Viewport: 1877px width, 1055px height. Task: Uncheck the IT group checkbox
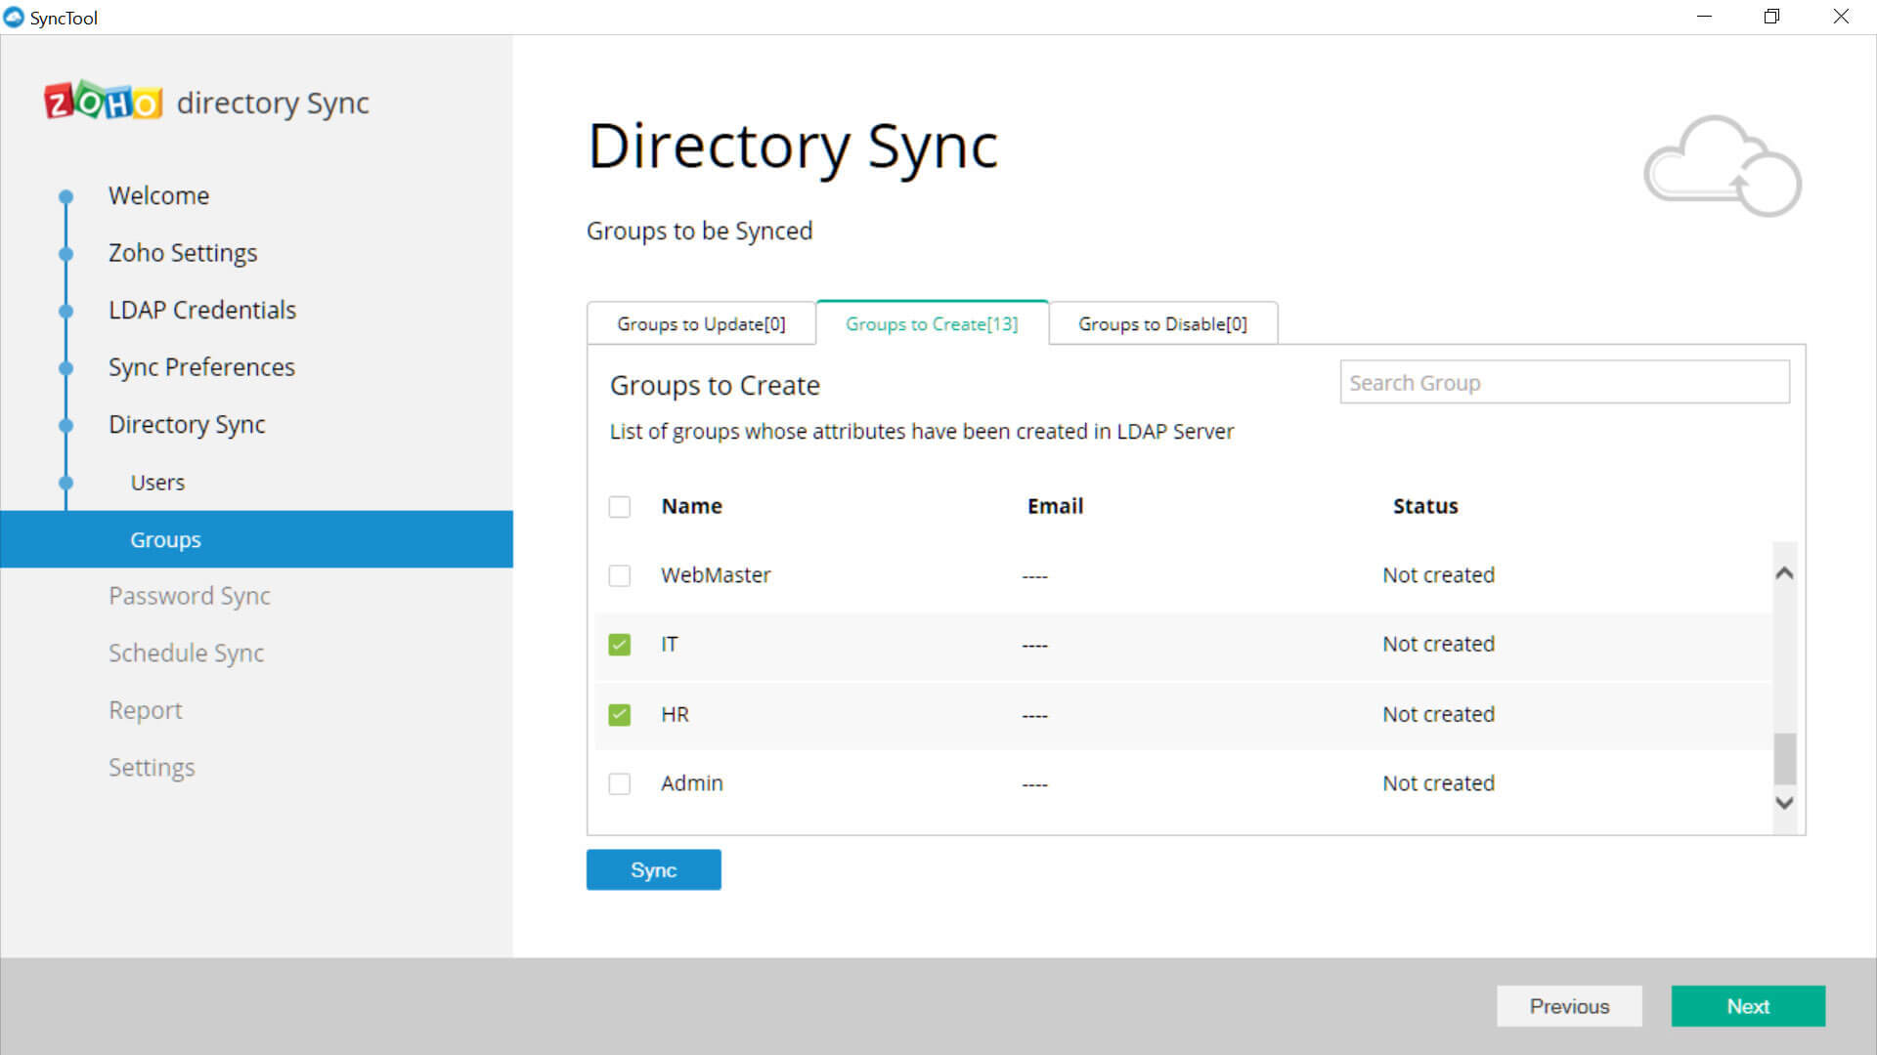pyautogui.click(x=619, y=645)
